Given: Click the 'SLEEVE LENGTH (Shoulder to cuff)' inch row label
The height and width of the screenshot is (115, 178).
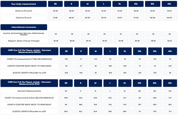Looking at the screenshot, I should [x=29, y=73].
